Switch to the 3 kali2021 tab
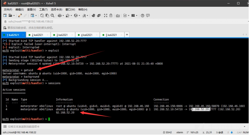Viewport: 249px width, 135px height. 63,35
